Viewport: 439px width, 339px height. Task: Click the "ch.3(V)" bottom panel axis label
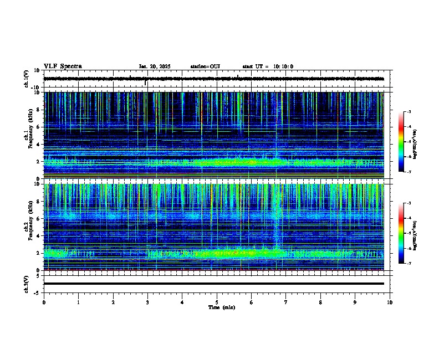27,285
